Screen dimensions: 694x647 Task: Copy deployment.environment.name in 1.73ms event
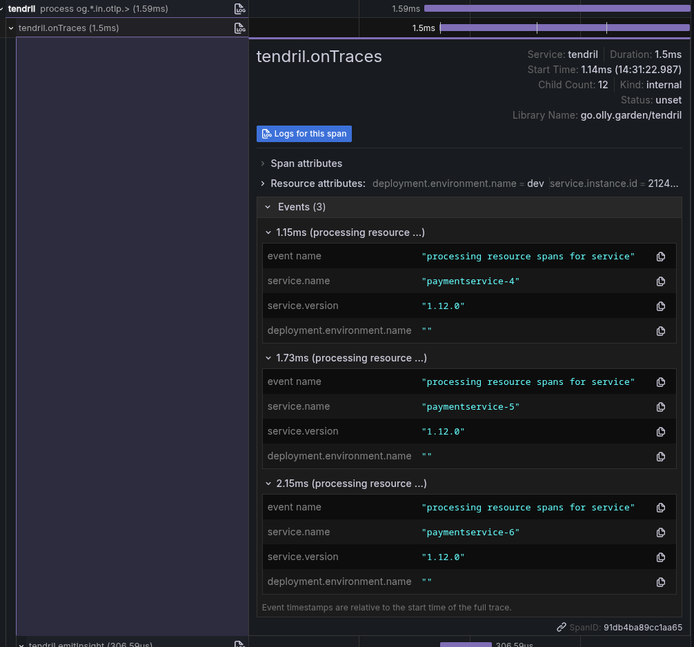point(660,457)
